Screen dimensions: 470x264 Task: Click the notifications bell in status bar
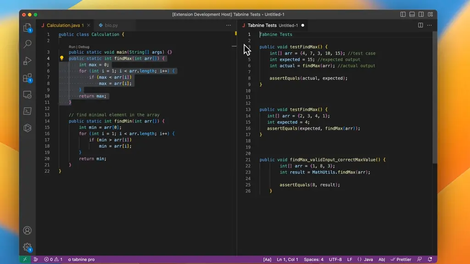[430, 259]
